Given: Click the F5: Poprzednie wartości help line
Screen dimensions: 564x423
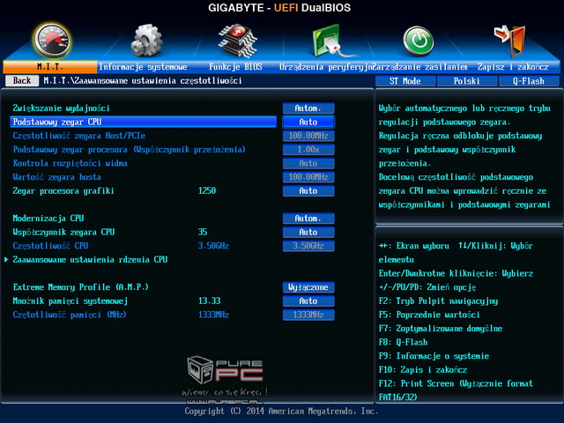Looking at the screenshot, I should [429, 315].
